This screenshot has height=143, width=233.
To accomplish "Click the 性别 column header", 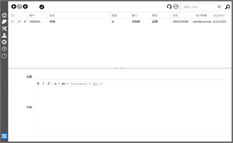I will (114, 15).
